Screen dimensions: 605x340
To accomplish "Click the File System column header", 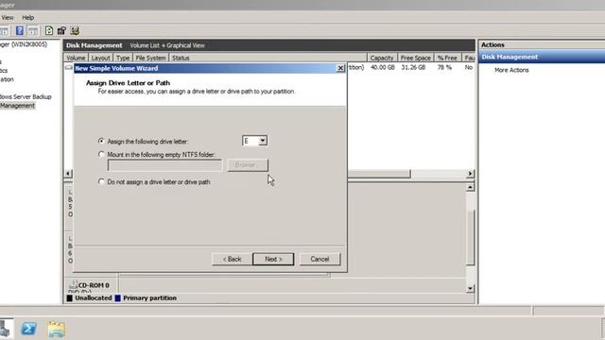I will (x=150, y=58).
